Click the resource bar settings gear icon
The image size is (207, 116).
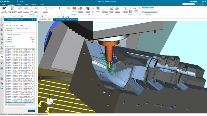(x=2, y=20)
